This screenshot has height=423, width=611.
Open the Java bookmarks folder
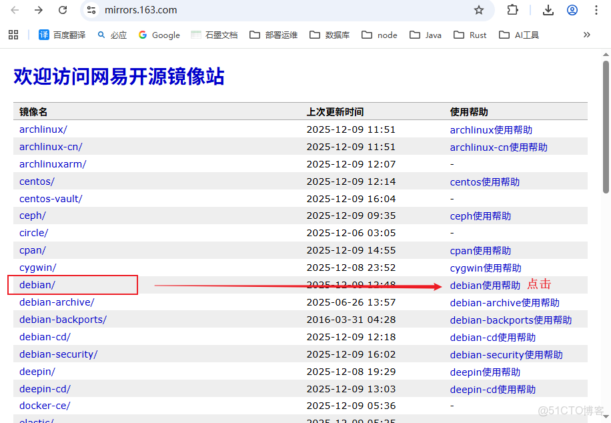coord(425,35)
